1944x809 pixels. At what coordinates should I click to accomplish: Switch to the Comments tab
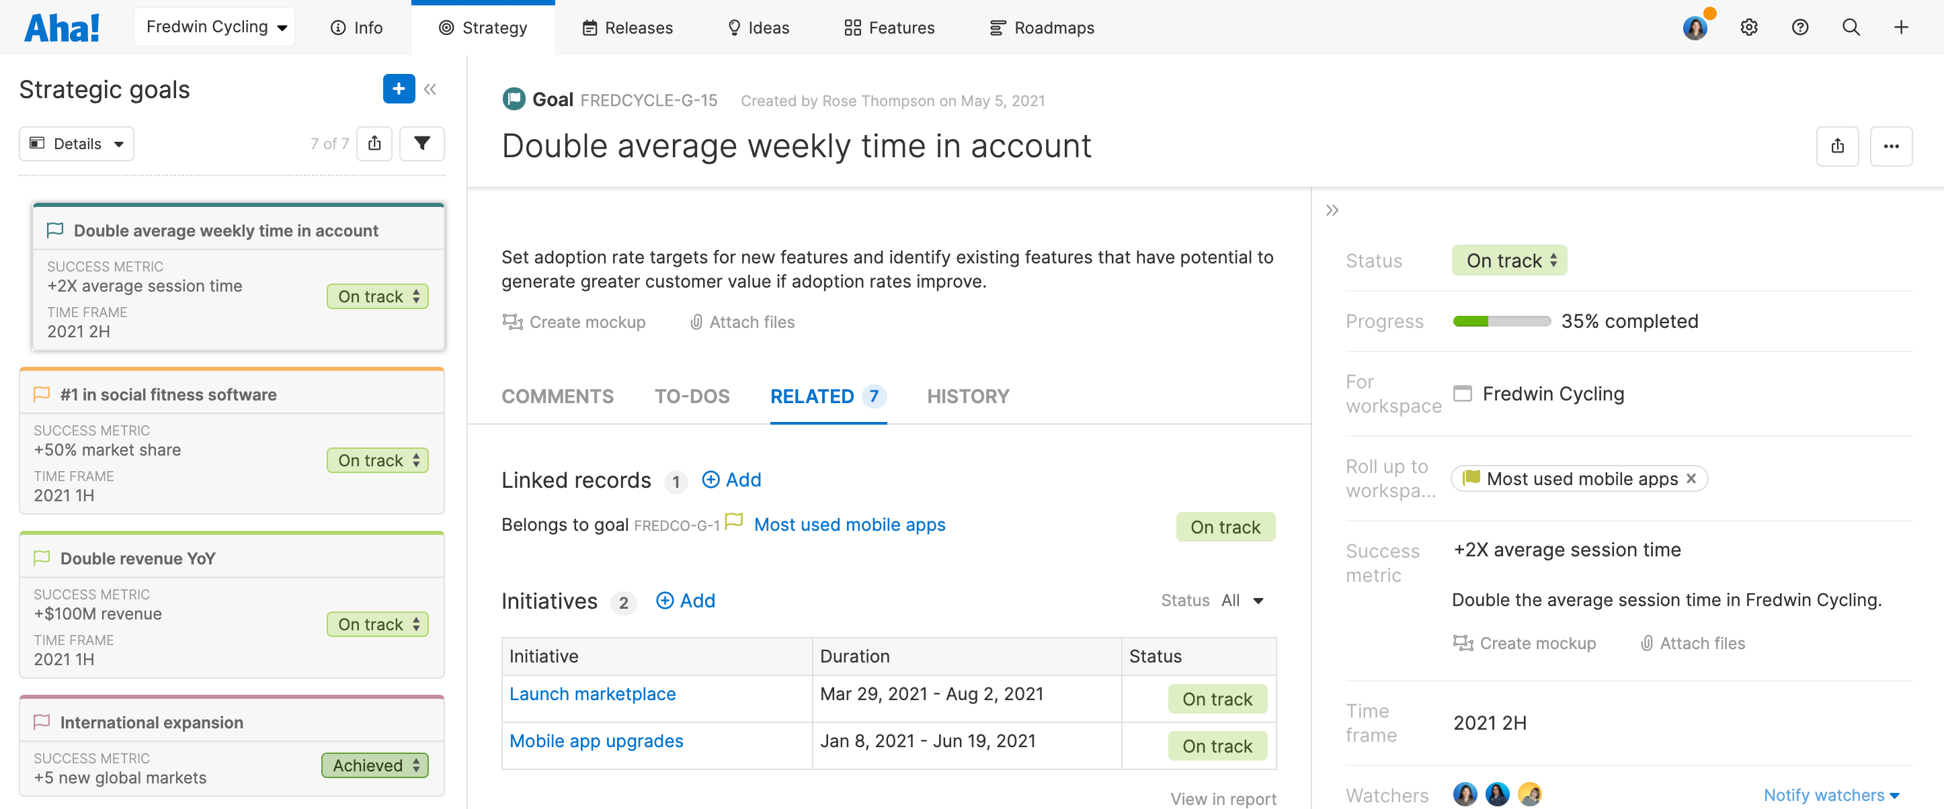tap(558, 396)
